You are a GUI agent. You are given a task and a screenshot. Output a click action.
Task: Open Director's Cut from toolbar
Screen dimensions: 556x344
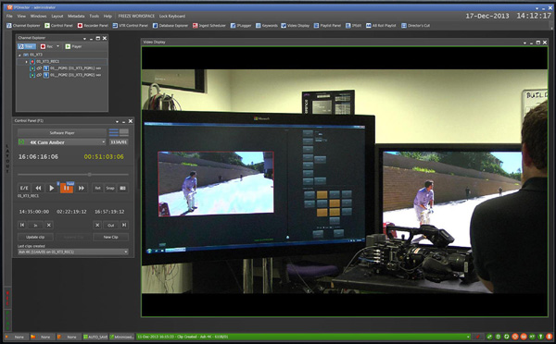tap(415, 26)
